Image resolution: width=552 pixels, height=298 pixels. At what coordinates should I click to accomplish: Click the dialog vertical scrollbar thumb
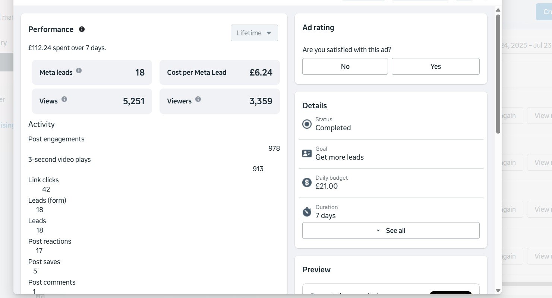tap(498, 74)
